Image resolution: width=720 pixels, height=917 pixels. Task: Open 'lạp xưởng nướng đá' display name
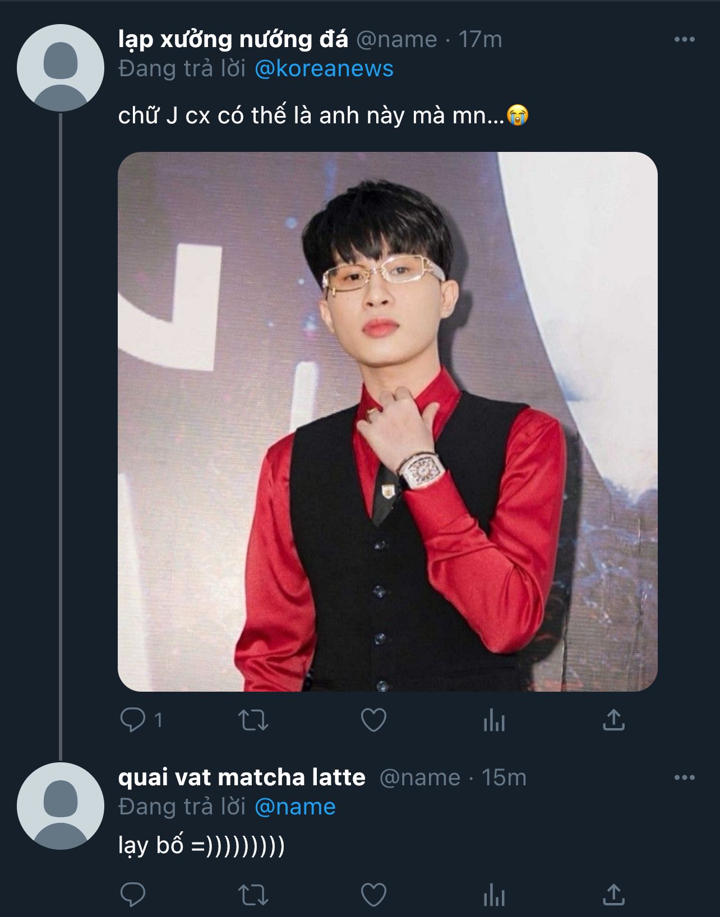tap(233, 39)
